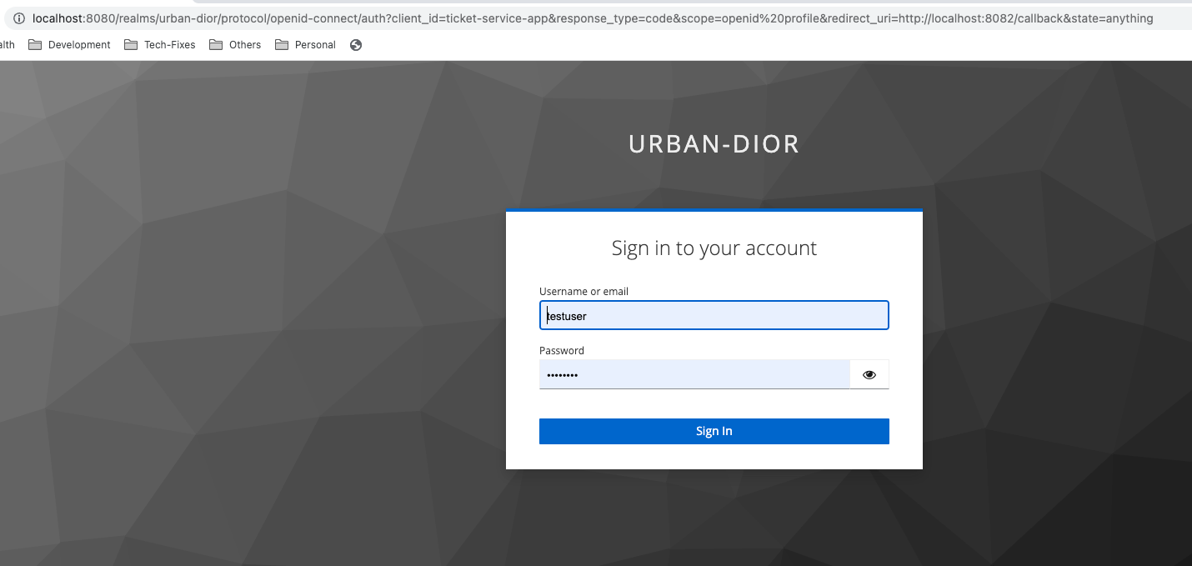Focus the Password input field
The image size is (1192, 566).
[694, 375]
